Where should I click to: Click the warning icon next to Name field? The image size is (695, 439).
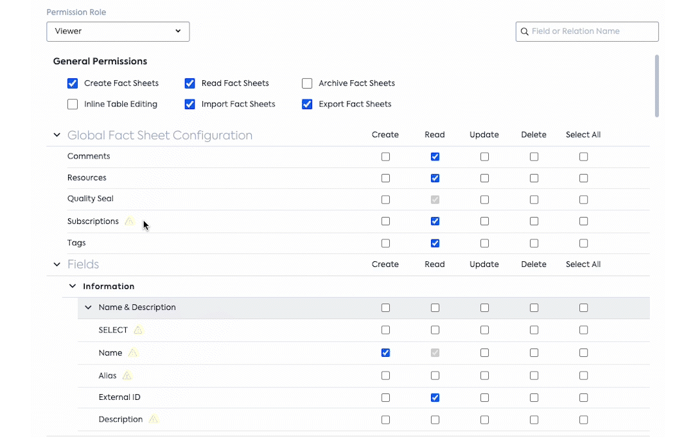coord(132,352)
